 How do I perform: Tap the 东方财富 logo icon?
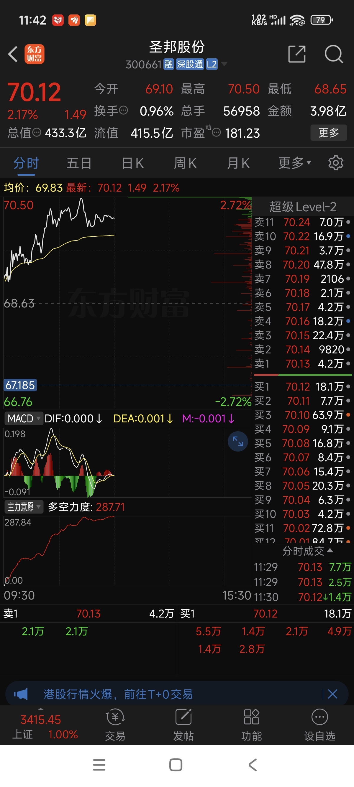click(x=34, y=54)
